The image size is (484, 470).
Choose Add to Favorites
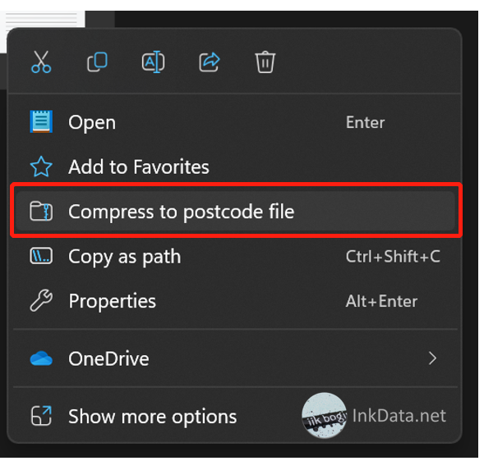click(235, 167)
